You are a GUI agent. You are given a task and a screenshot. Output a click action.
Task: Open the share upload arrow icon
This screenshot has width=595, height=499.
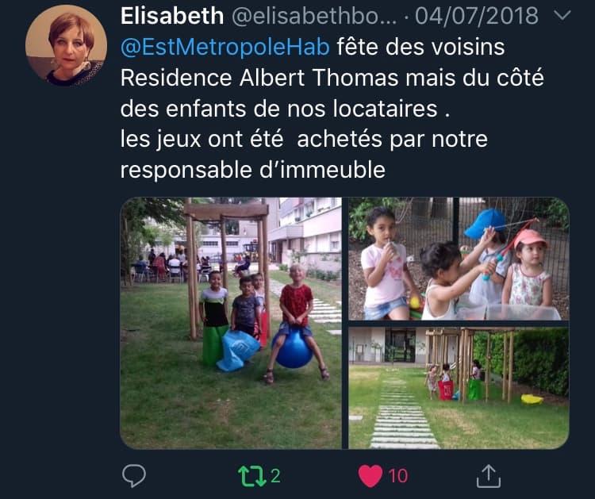(x=489, y=475)
